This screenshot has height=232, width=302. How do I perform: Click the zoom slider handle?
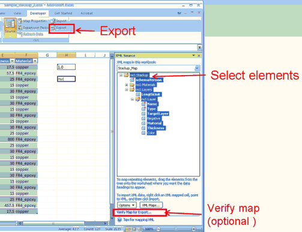pyautogui.click(x=176, y=229)
